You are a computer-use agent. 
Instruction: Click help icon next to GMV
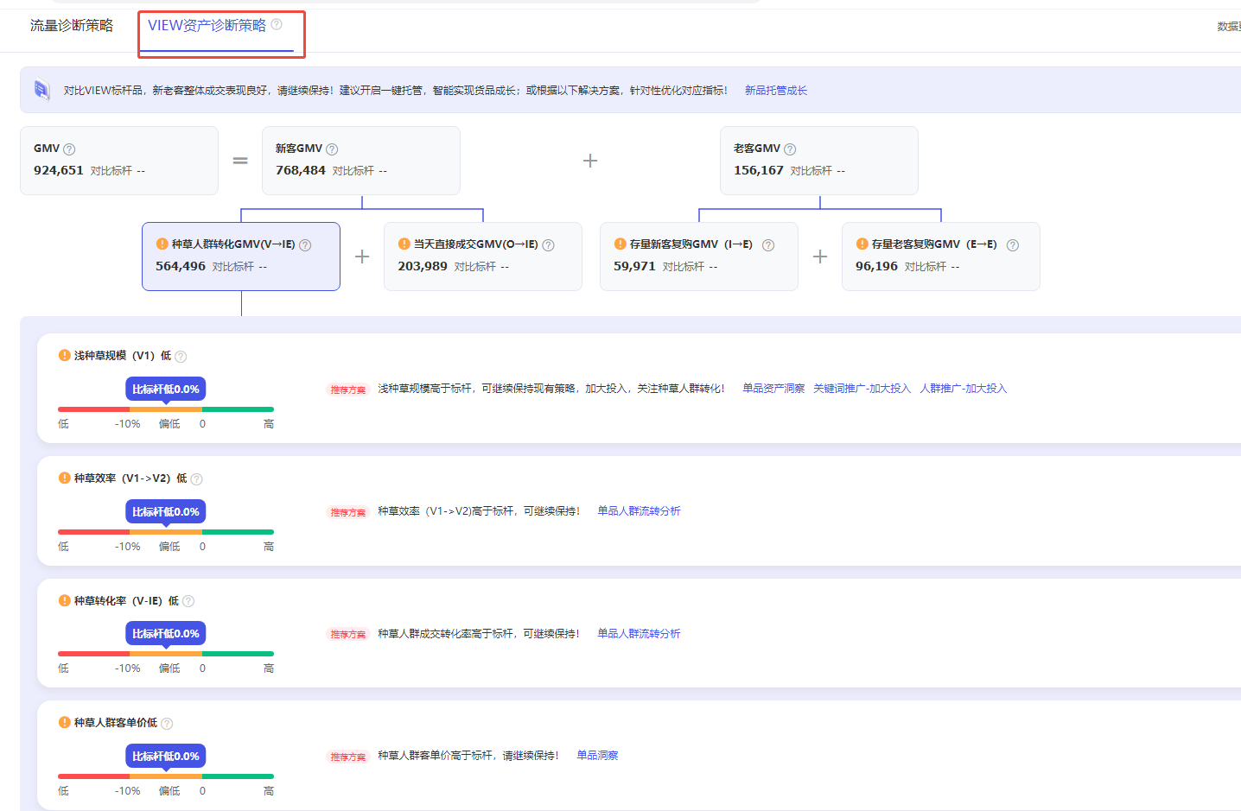point(69,149)
